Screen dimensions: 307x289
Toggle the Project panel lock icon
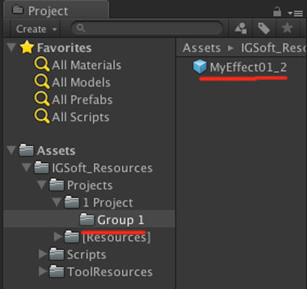pyautogui.click(x=277, y=12)
